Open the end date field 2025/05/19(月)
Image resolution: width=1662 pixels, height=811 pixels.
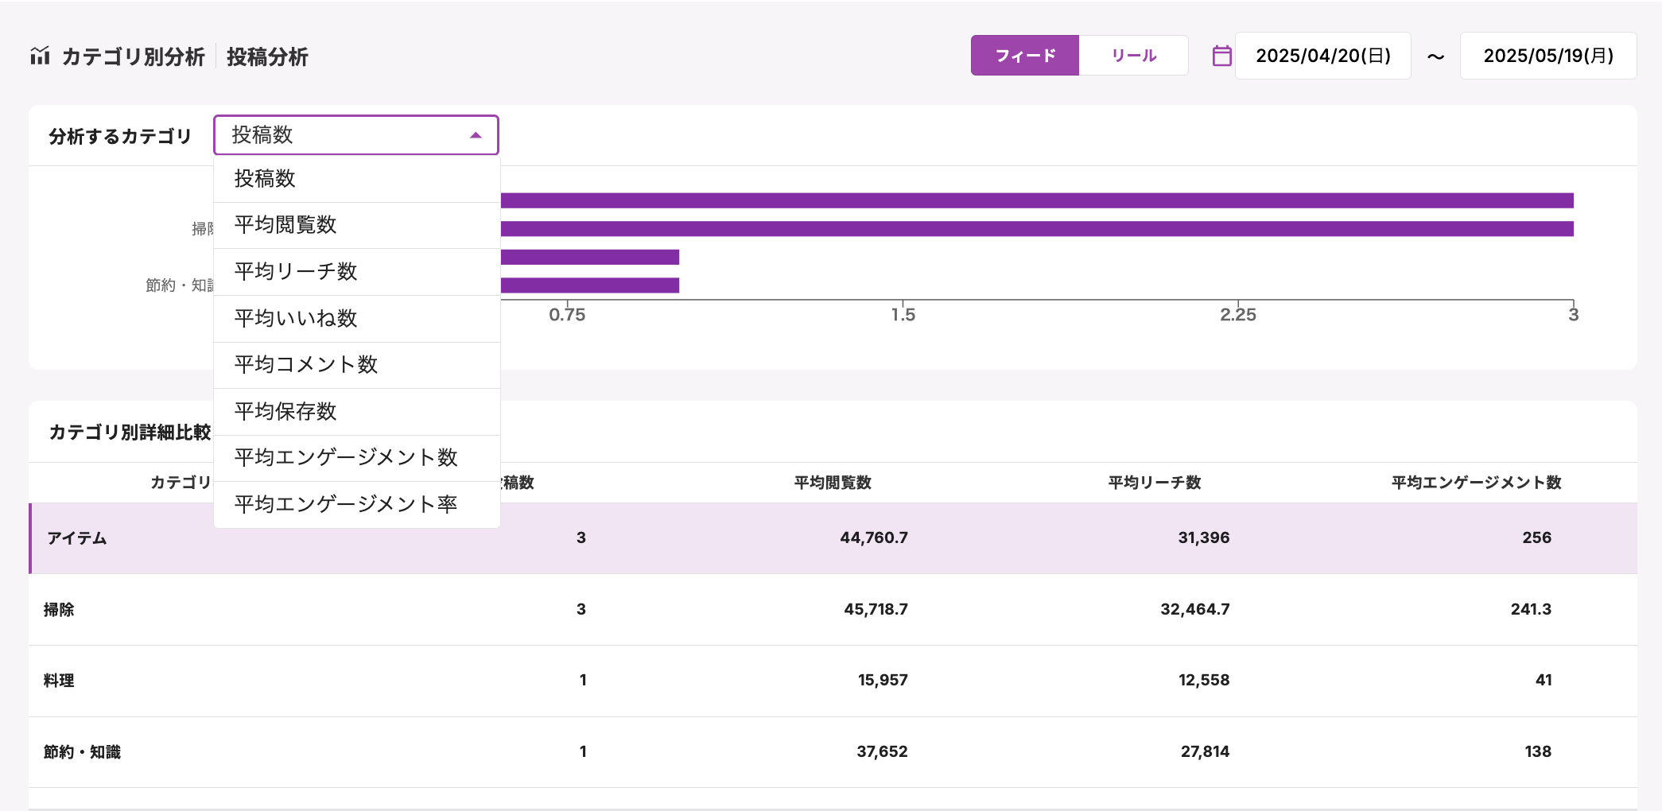coord(1547,56)
